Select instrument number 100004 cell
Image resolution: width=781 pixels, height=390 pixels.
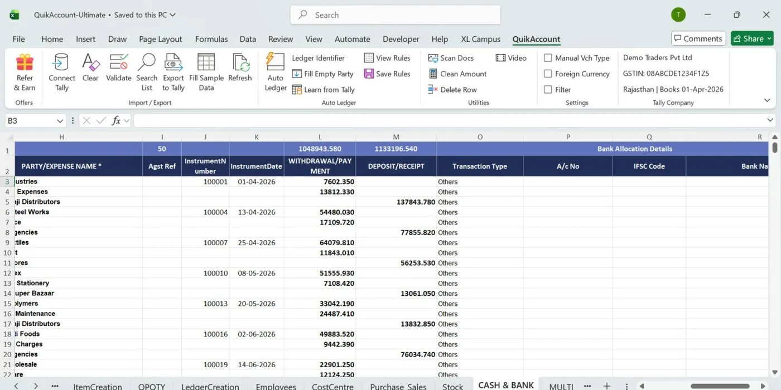(x=205, y=212)
